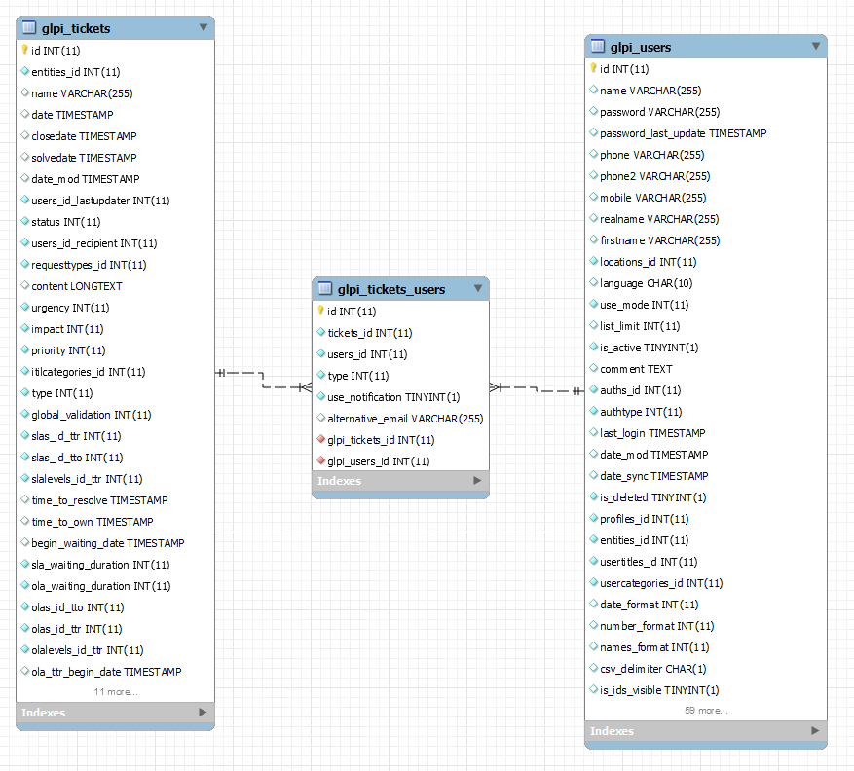
Task: Select the glpi_users table title
Action: tap(641, 47)
